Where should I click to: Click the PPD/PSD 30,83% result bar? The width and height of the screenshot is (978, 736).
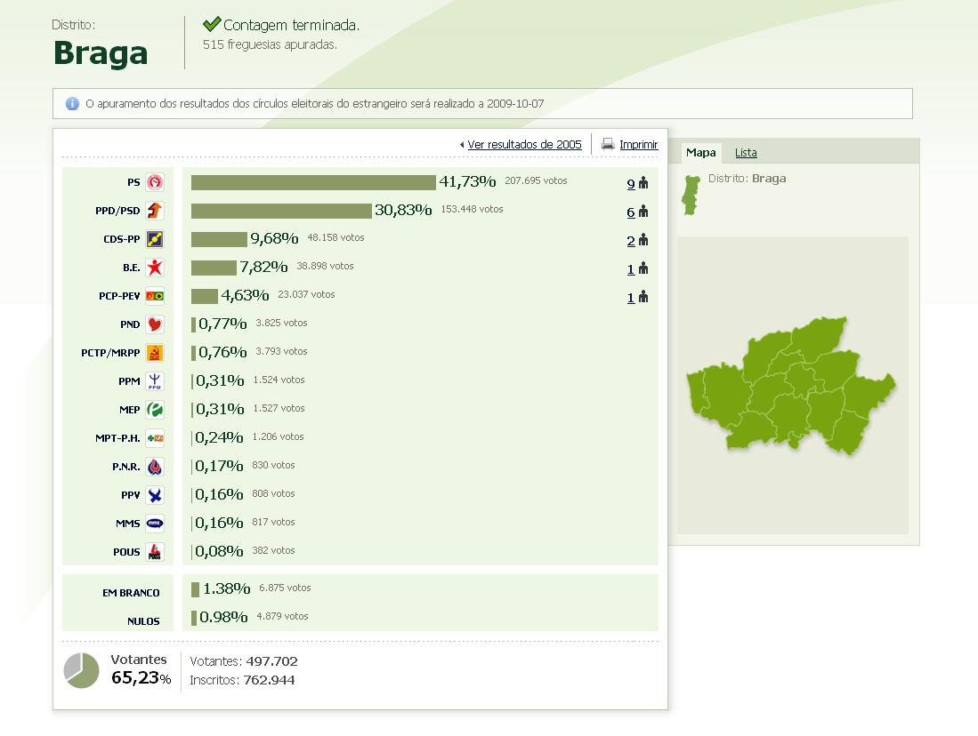point(281,212)
